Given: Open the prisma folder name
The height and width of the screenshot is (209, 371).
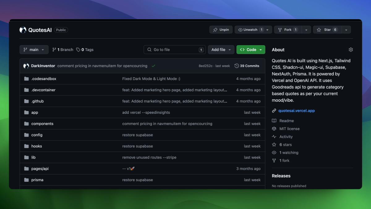Looking at the screenshot, I should (x=37, y=180).
